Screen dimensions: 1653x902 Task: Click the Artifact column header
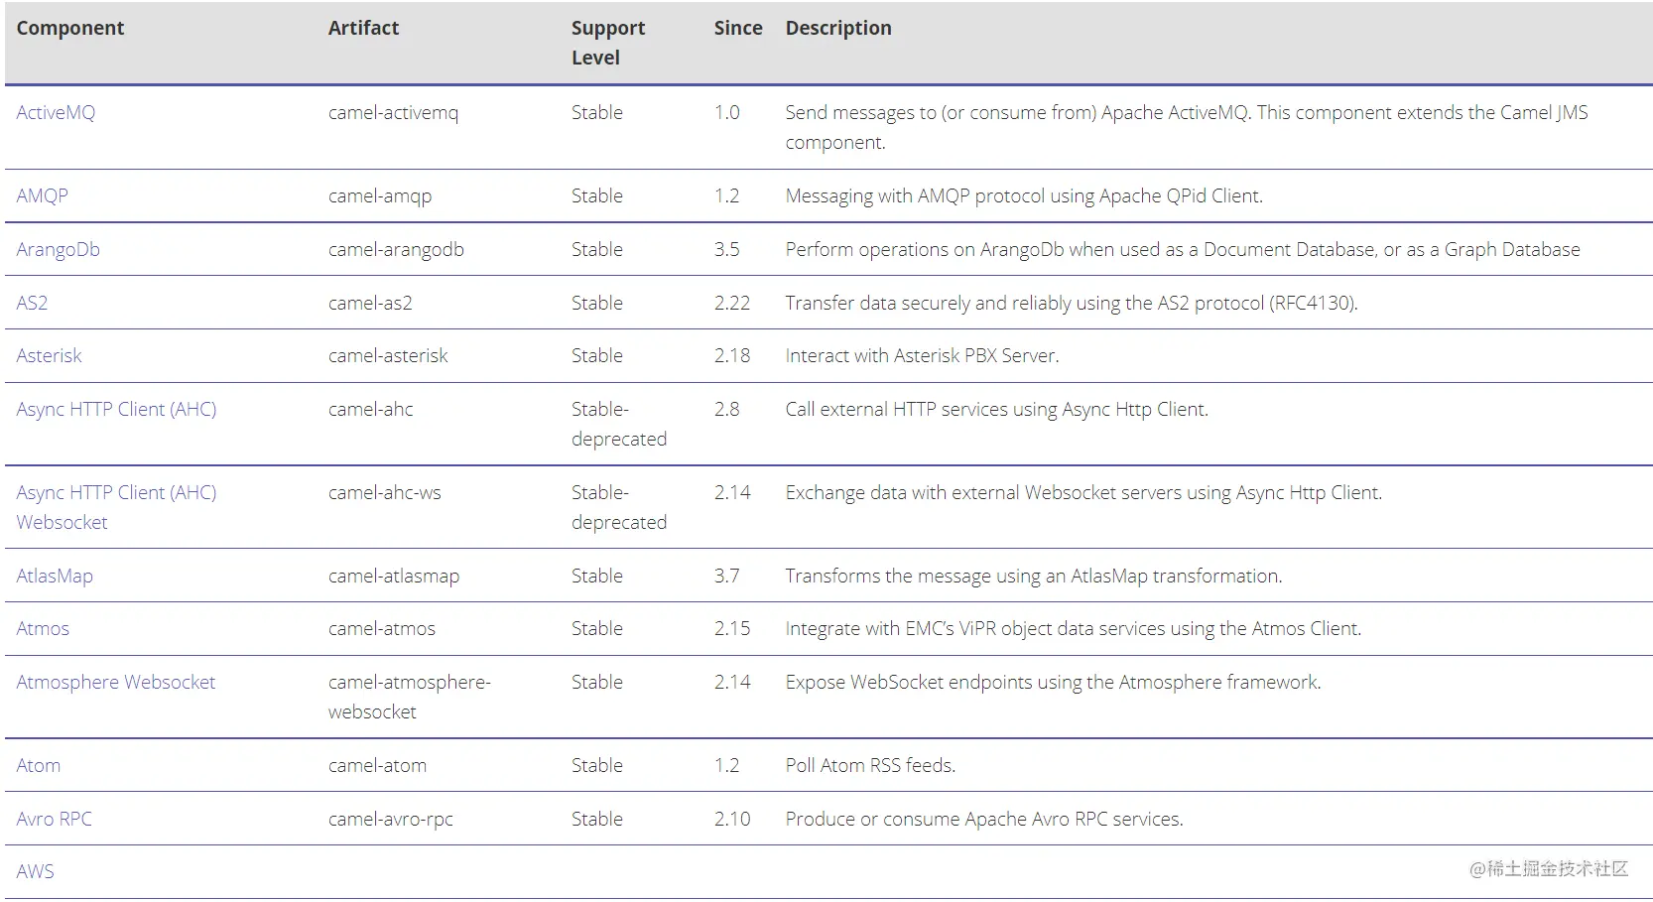pos(363,28)
